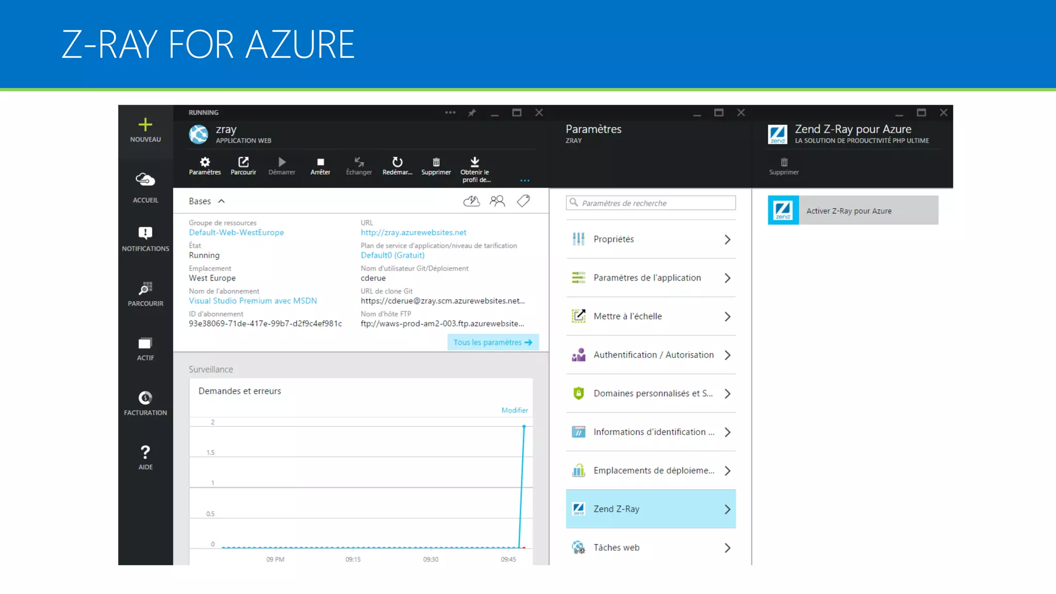Click the users access icon
This screenshot has width=1056, height=594.
click(x=498, y=201)
